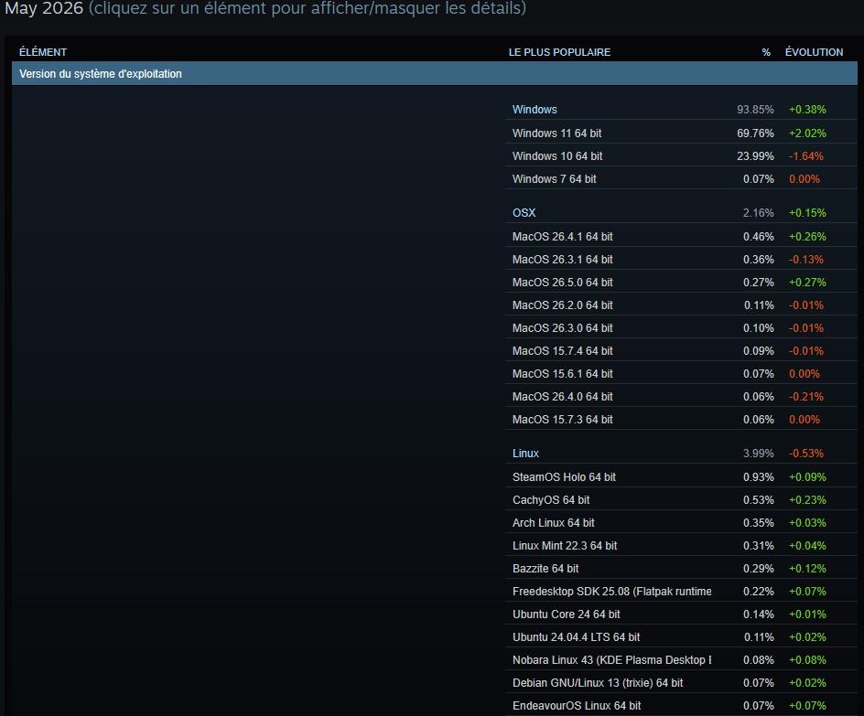Screen dimensions: 864x716
Task: Click Linux total share 3.99%
Action: (758, 454)
